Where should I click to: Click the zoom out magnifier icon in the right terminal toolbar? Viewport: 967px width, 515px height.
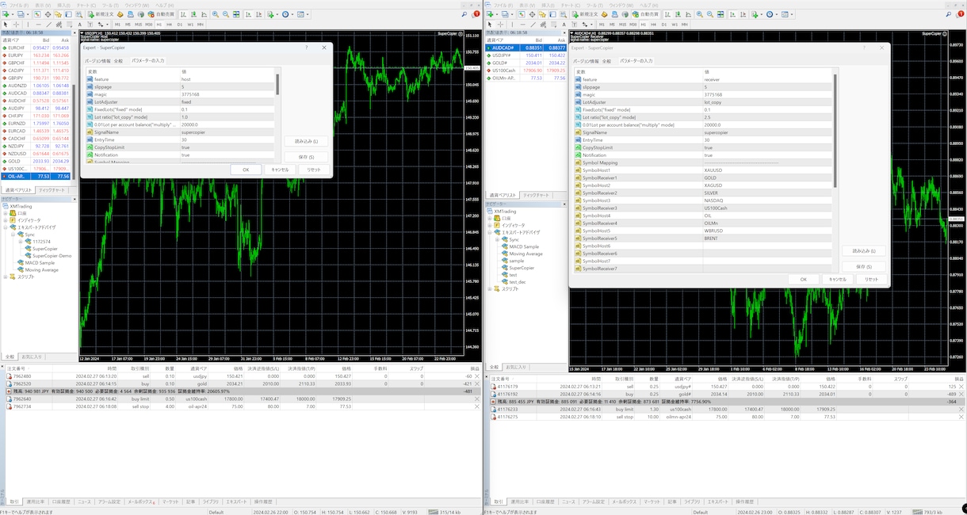tap(710, 14)
